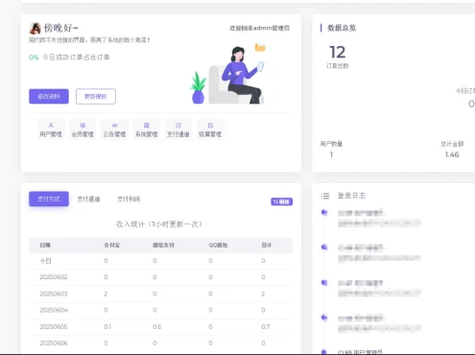Viewport: 475px width, 355px height.
Task: Open the 公告管理 shortcut tile
Action: point(114,130)
